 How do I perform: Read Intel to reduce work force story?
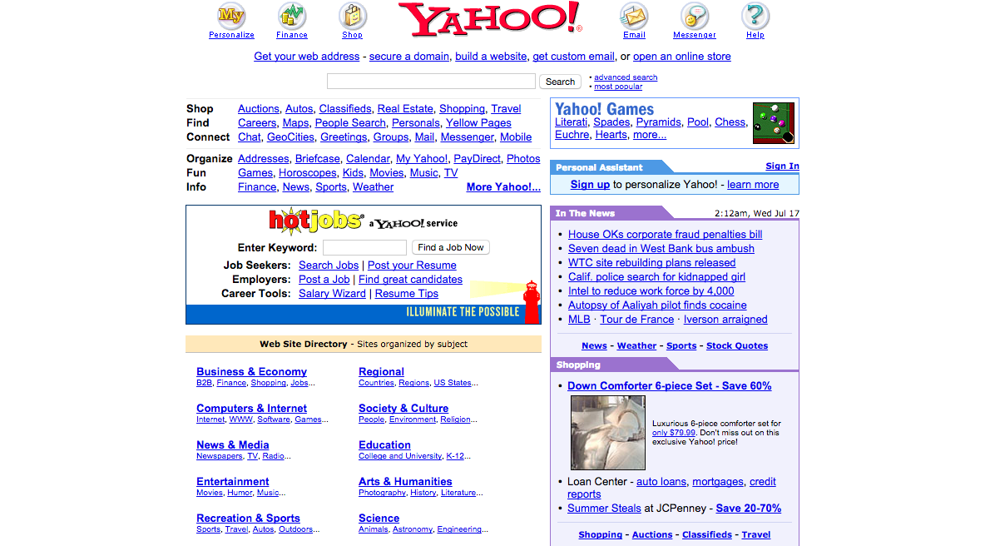point(651,291)
